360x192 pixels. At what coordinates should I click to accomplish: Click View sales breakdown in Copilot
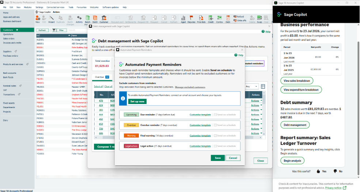297,81
